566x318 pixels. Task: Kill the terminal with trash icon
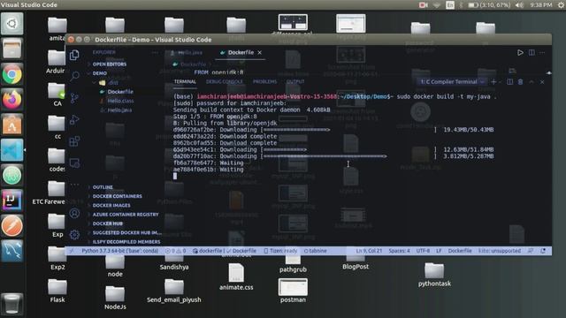pos(520,82)
